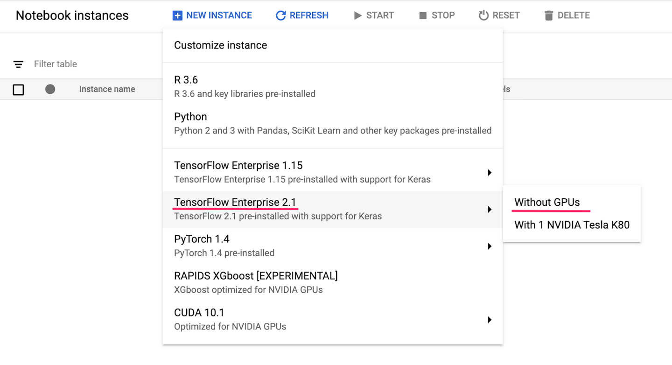Click the blue plus icon for NEW INSTANCE
Image resolution: width=672 pixels, height=365 pixels.
(x=177, y=15)
